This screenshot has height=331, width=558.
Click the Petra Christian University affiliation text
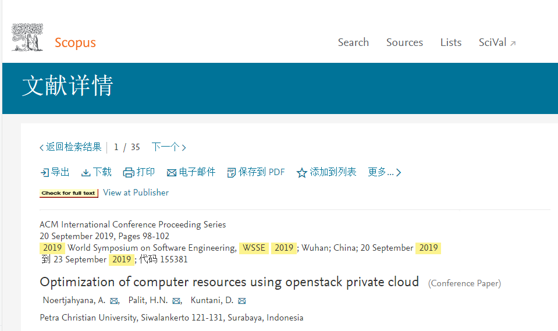[x=172, y=318]
